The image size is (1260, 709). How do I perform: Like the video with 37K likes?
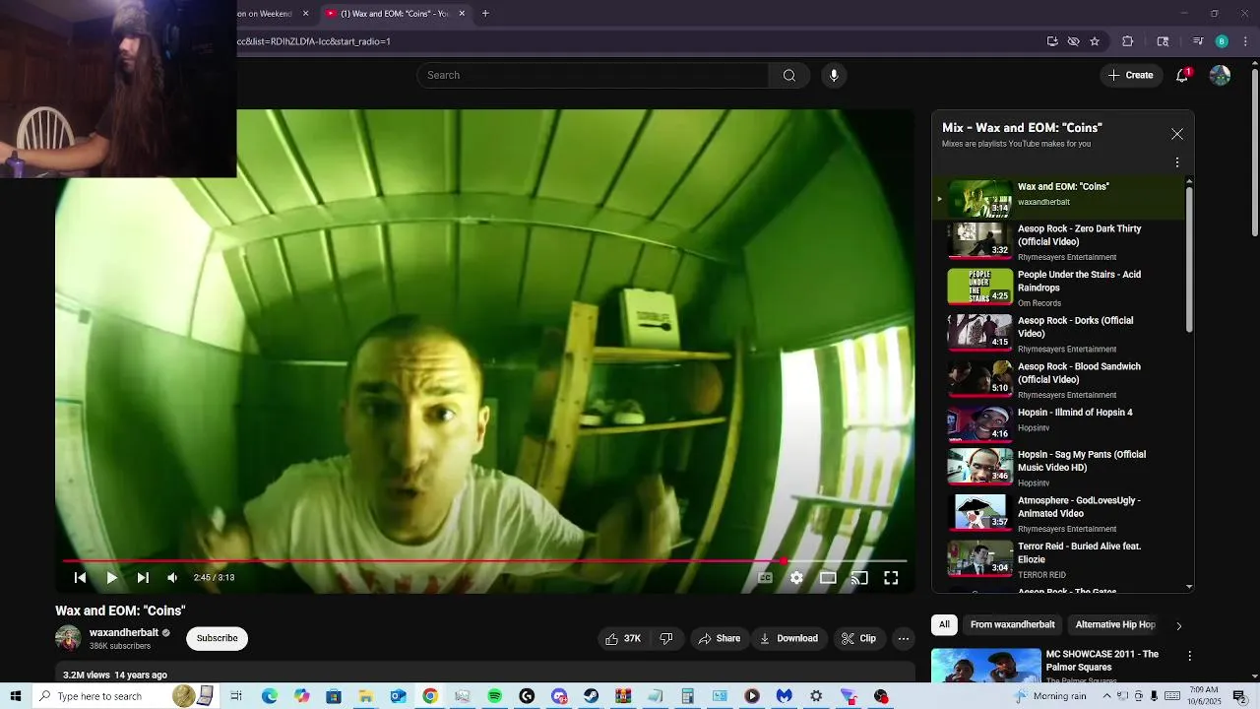(623, 639)
